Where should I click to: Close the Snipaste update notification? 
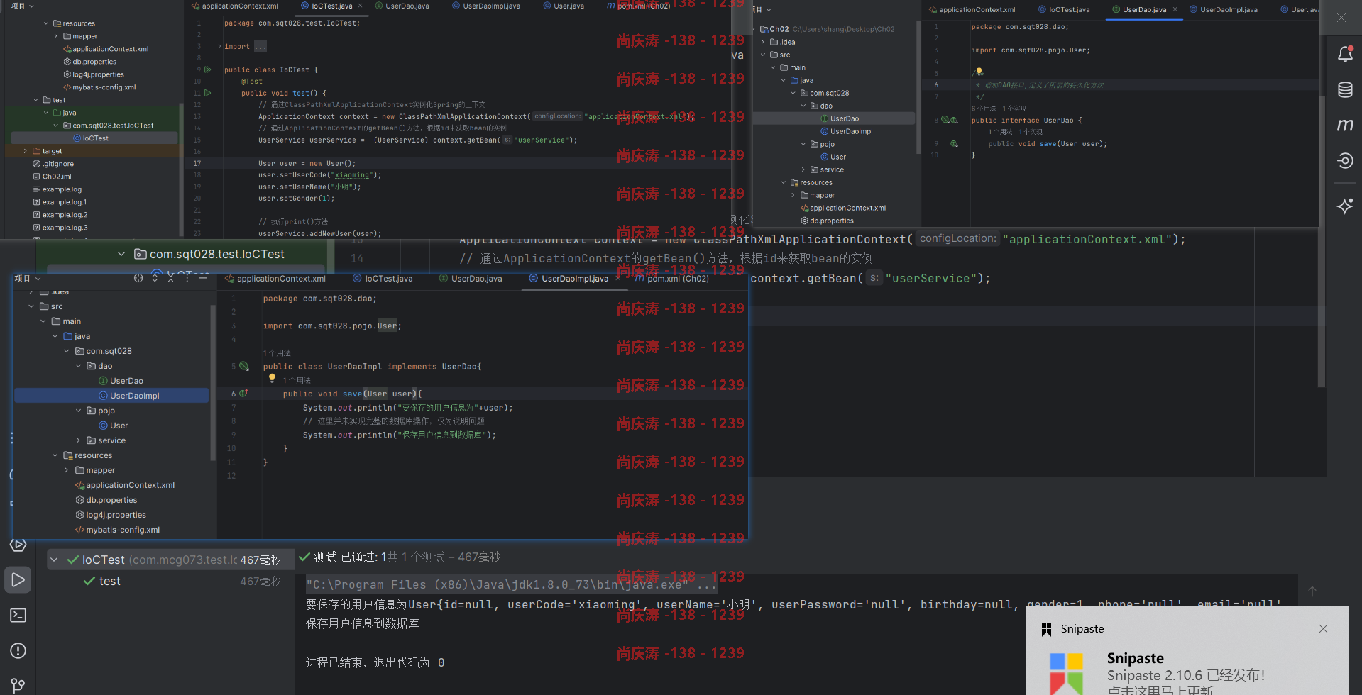(x=1323, y=628)
